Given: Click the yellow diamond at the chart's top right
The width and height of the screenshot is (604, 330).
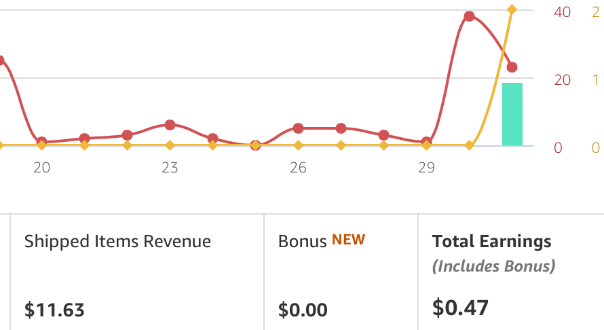Looking at the screenshot, I should pyautogui.click(x=512, y=10).
